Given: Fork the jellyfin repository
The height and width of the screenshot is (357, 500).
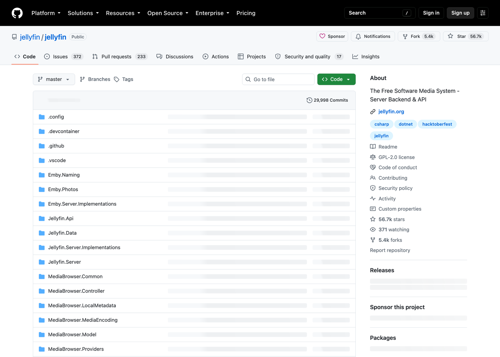Looking at the screenshot, I should pos(419,36).
